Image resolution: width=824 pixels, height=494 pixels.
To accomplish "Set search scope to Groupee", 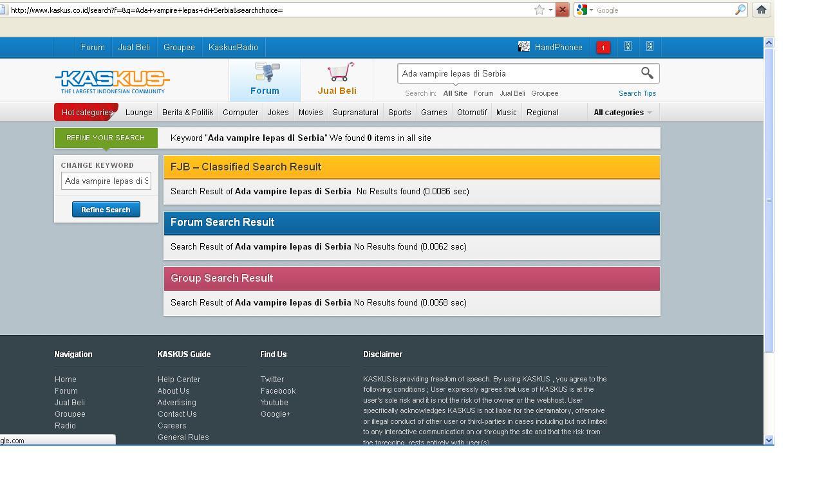I will tap(545, 93).
